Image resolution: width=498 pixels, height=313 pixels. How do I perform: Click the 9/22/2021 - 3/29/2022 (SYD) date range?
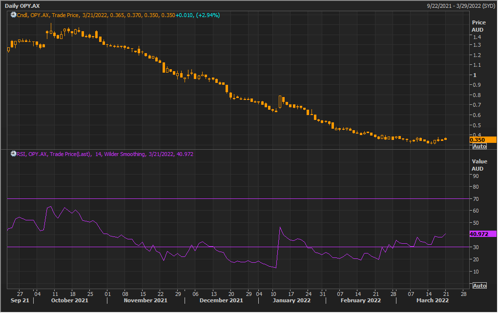tap(461, 6)
